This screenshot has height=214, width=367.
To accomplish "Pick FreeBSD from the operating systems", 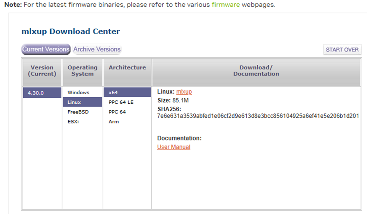I will [x=78, y=112].
